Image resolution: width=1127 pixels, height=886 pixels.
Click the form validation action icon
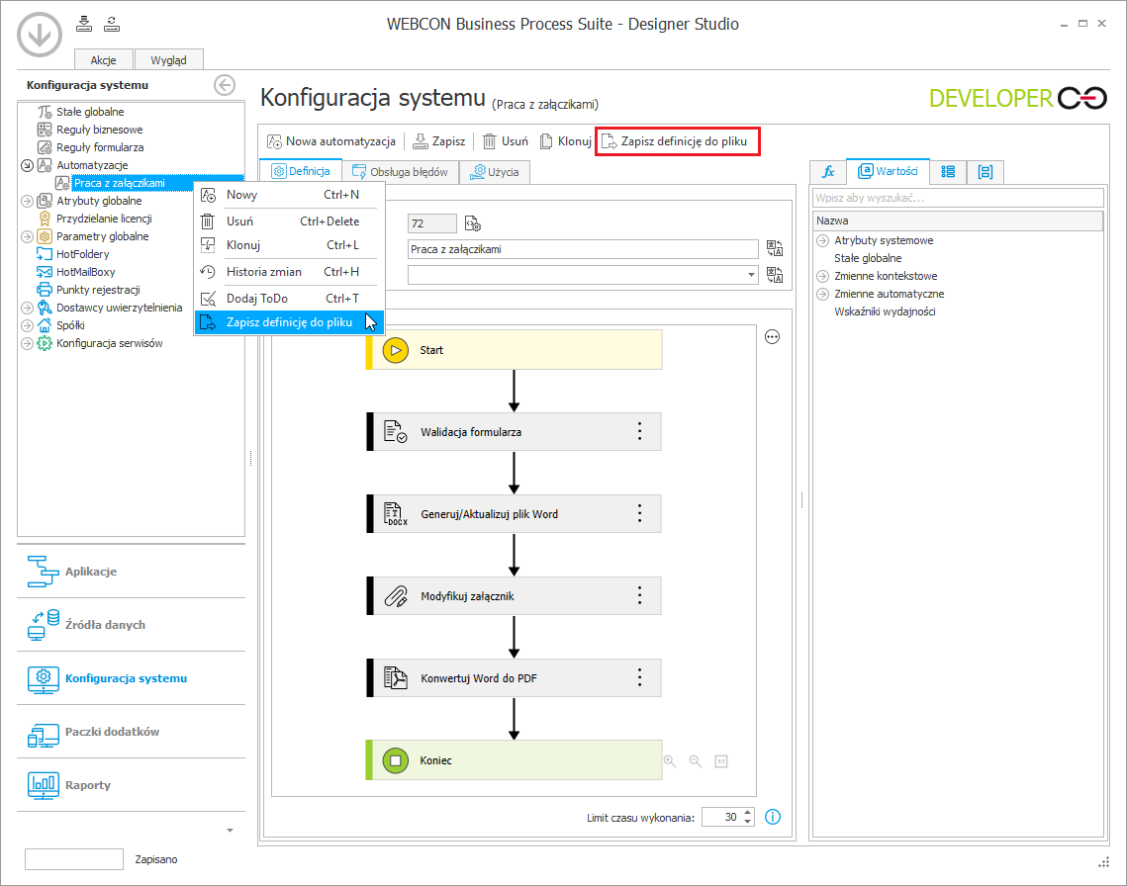pos(396,432)
